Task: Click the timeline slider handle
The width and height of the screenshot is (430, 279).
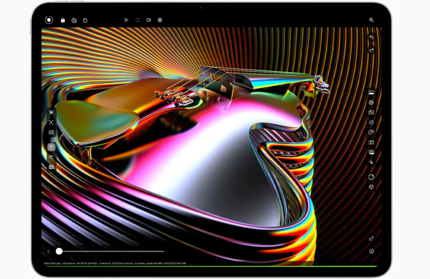Action: pos(59,251)
